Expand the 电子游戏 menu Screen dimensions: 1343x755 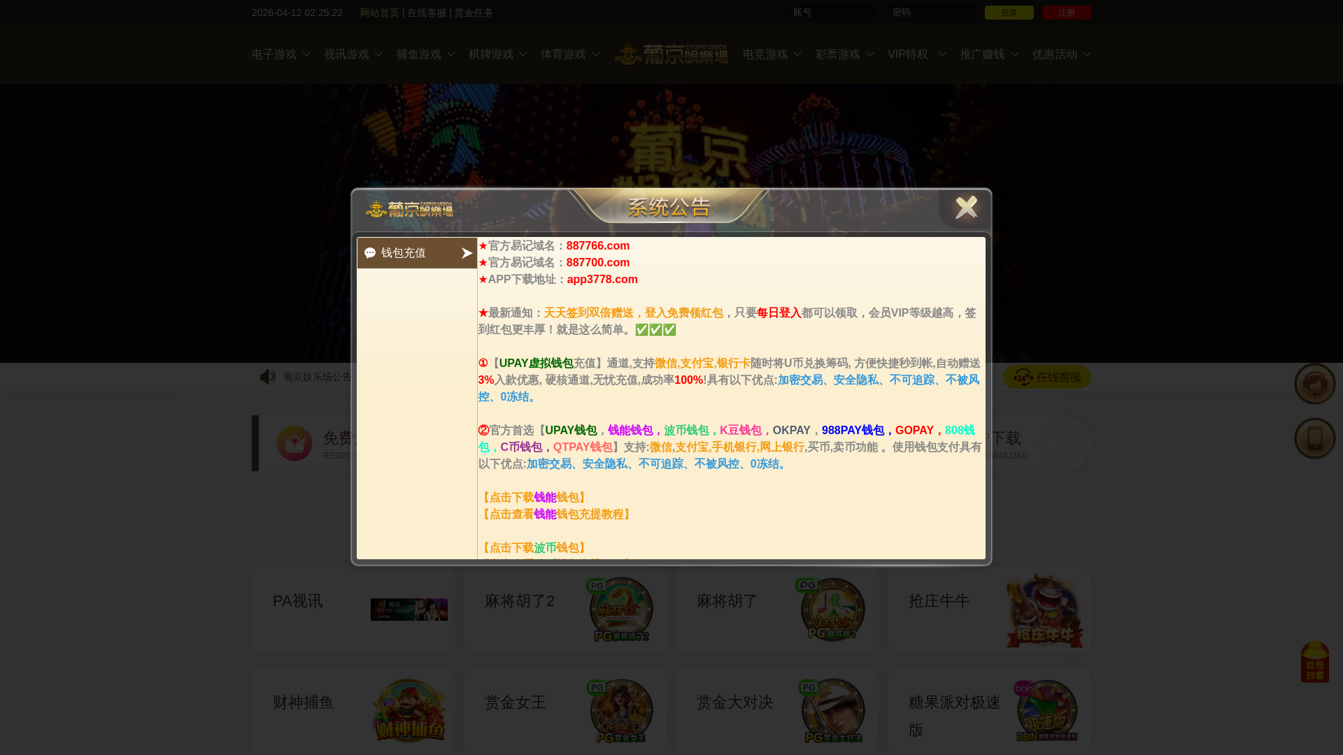(280, 55)
